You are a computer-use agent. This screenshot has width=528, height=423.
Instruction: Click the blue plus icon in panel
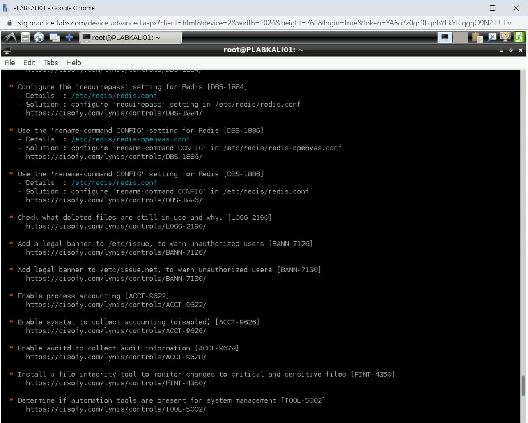coord(69,38)
